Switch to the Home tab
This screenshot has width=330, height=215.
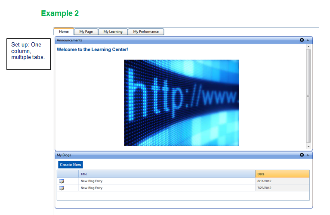[x=64, y=31]
